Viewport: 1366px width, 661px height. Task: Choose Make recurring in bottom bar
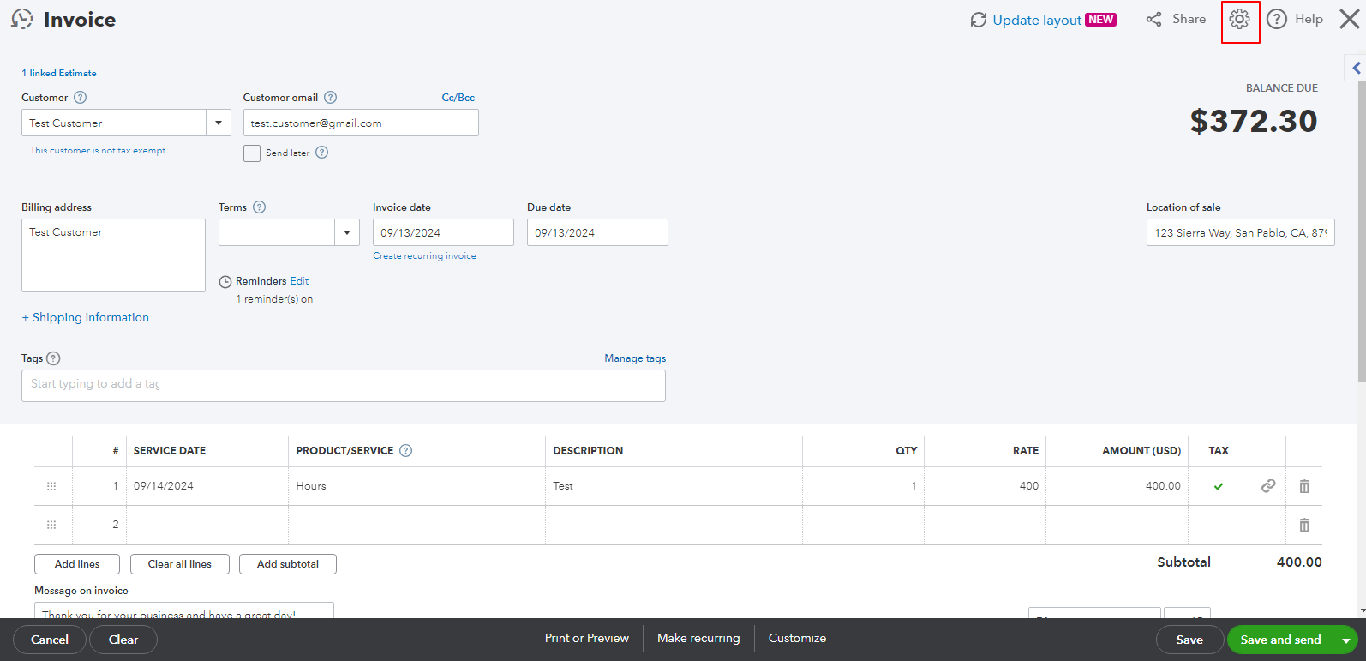click(698, 639)
